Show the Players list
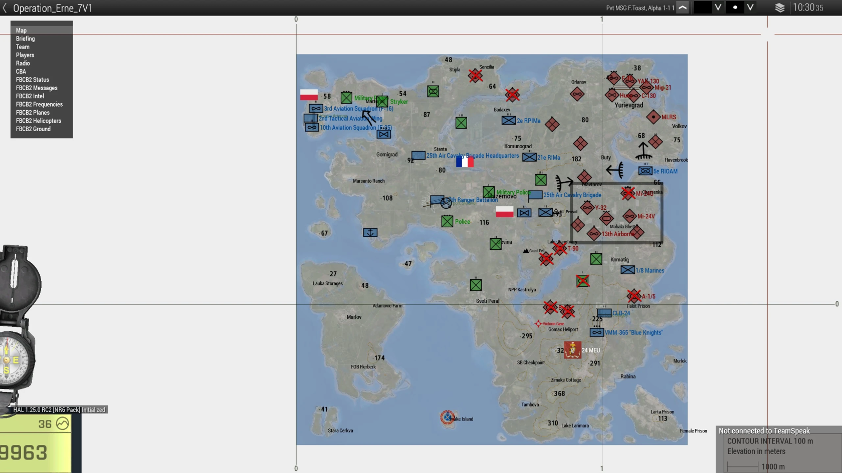The image size is (842, 473). pos(25,55)
